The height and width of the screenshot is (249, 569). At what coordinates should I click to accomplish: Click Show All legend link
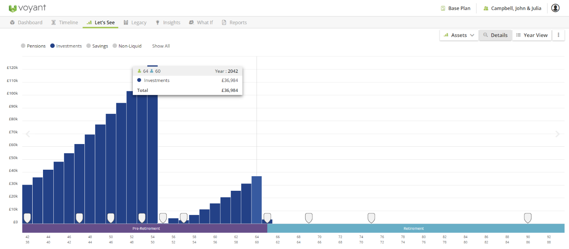click(x=161, y=46)
